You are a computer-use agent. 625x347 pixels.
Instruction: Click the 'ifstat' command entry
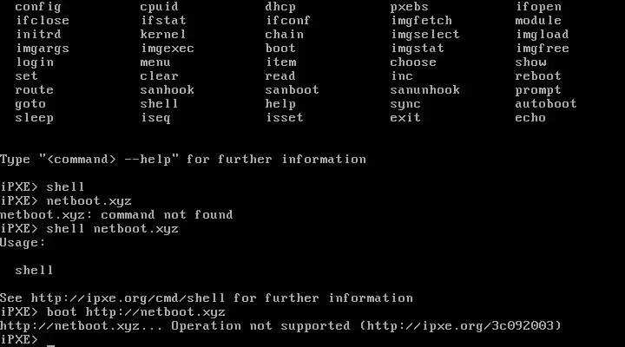163,20
